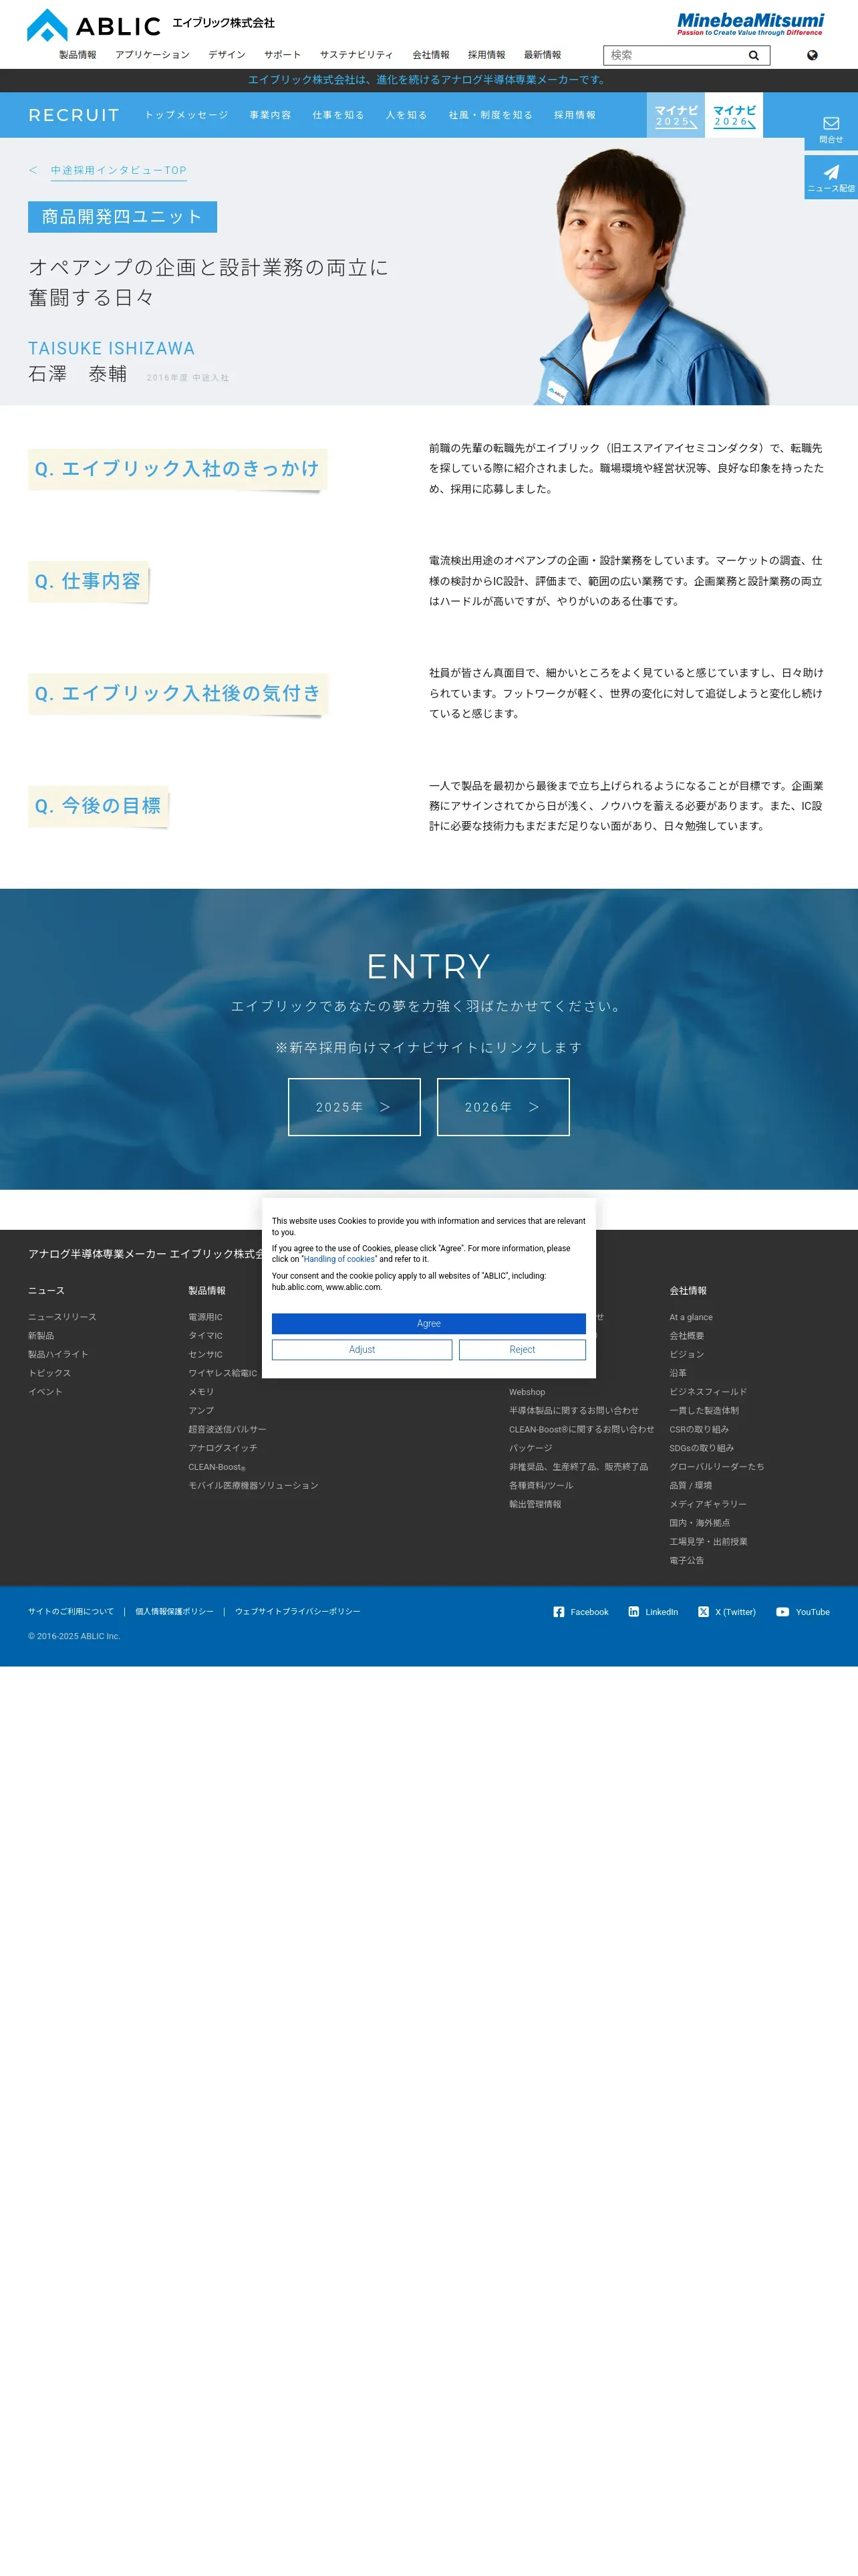Select 社風・制度を知る in recruit bar
Screen dimensions: 858x2576
[x=490, y=115]
